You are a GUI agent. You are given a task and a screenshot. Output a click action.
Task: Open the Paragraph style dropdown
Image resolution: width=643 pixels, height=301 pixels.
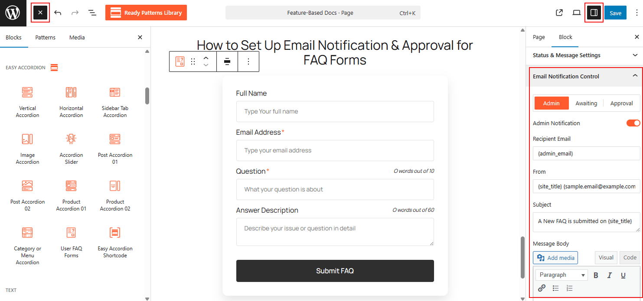click(561, 275)
